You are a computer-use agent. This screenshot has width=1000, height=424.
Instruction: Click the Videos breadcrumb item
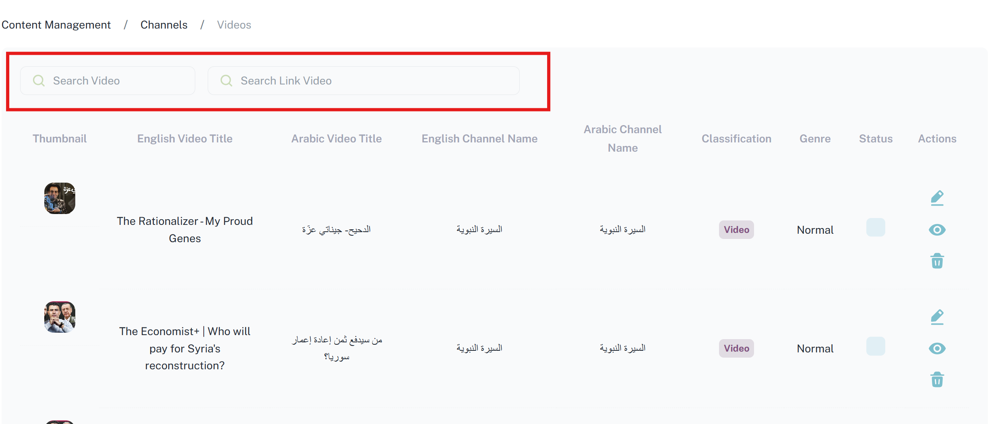234,25
